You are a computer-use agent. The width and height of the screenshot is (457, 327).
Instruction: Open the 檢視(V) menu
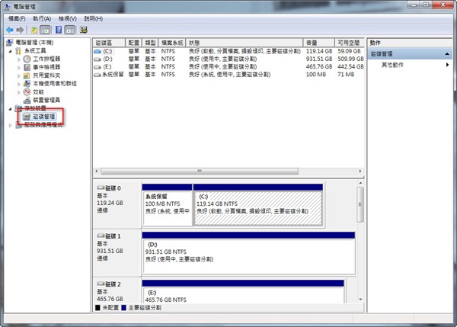pos(68,18)
